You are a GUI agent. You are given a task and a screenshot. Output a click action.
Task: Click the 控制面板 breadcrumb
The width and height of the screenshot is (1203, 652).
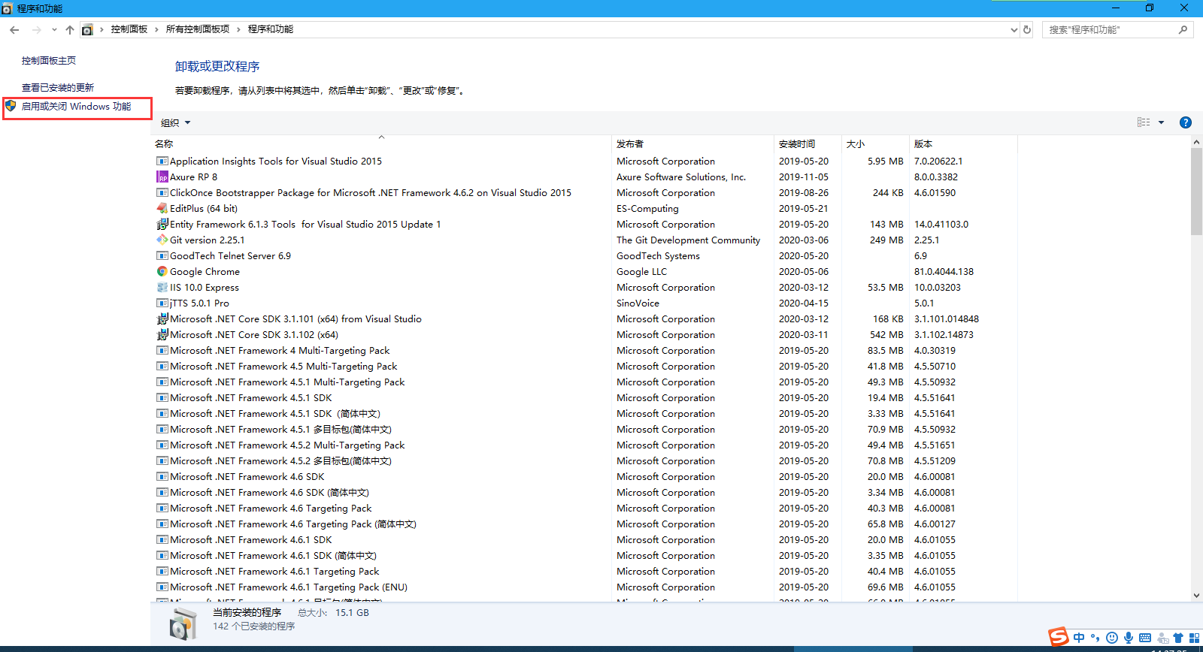(x=129, y=29)
